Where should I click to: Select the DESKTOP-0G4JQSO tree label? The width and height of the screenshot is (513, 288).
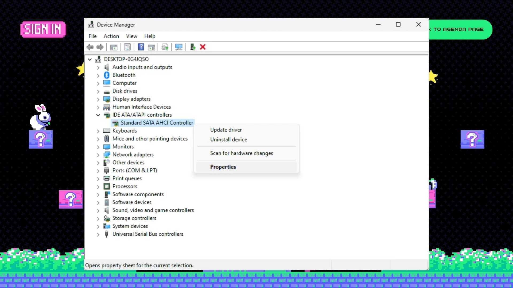126,59
